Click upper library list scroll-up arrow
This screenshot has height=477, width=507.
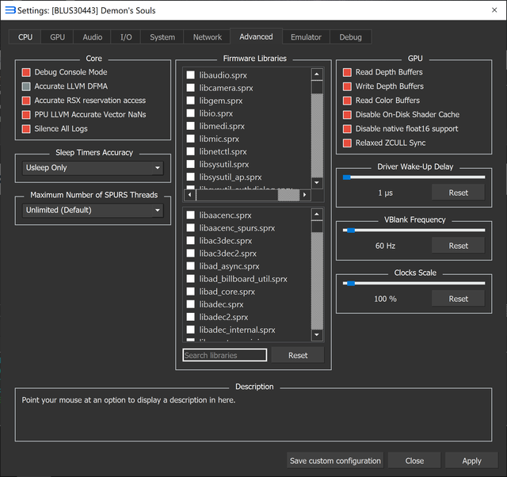point(317,74)
